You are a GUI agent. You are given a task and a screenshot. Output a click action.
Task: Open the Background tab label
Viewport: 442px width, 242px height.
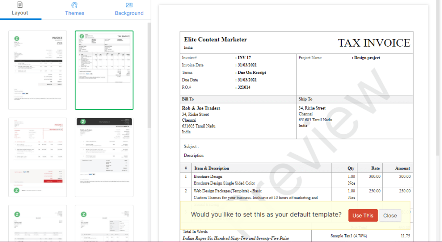pos(129,13)
